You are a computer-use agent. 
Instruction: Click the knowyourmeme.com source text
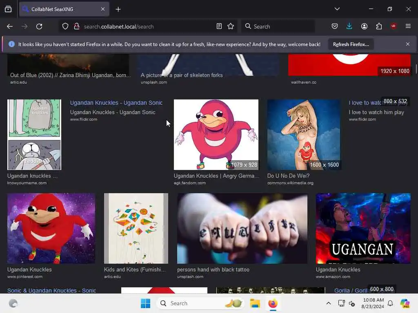point(27,183)
